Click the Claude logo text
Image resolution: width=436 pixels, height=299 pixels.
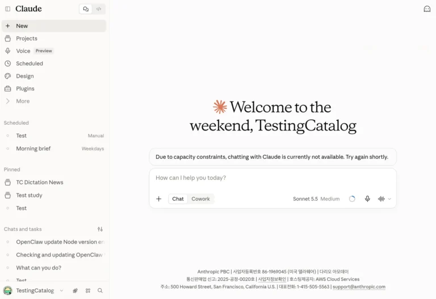[28, 9]
